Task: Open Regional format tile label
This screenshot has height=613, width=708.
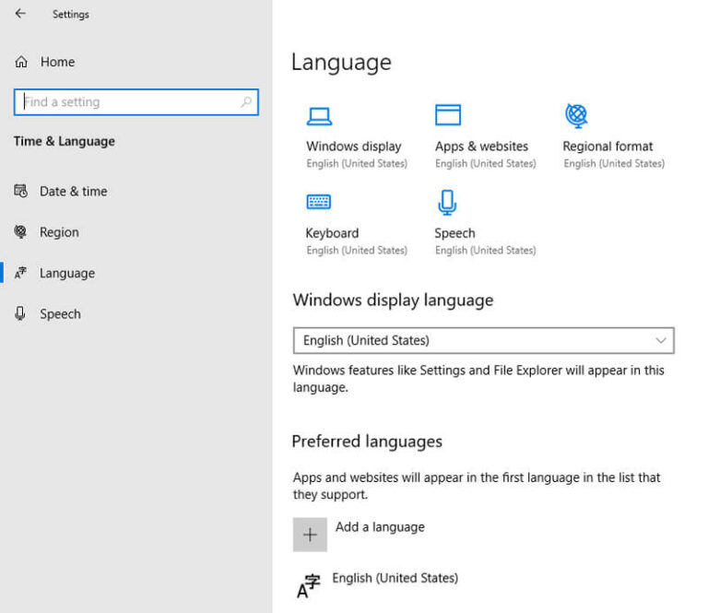Action: [608, 147]
